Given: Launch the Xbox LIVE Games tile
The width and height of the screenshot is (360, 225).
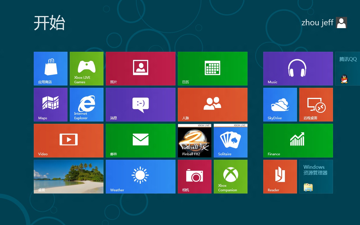Looking at the screenshot, I should pyautogui.click(x=87, y=69).
